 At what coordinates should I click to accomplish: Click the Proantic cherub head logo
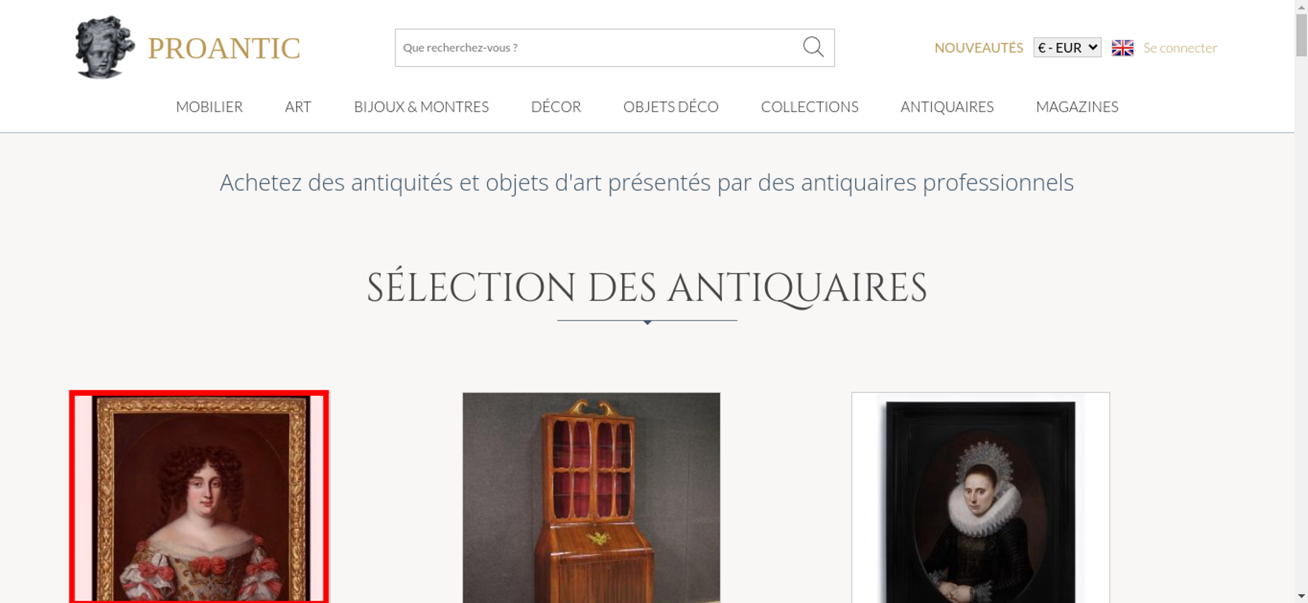105,48
